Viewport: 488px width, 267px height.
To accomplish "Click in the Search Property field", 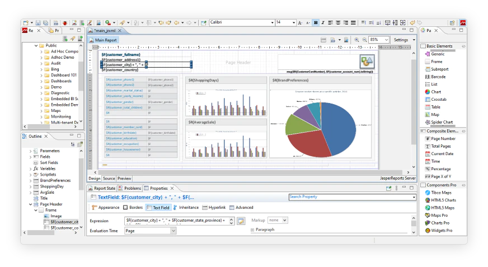I will (353, 197).
